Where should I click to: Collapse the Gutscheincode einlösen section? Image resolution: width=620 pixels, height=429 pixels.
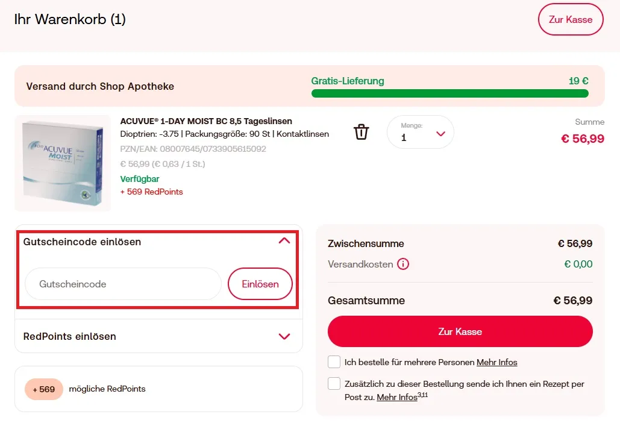(283, 240)
